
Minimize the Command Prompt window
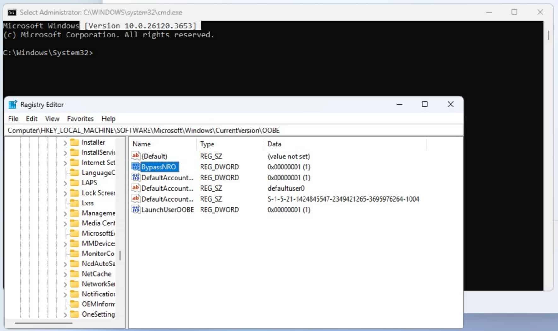(x=489, y=12)
